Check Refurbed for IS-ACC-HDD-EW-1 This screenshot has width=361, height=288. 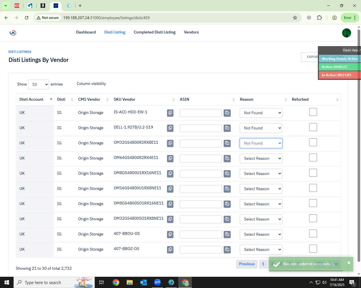point(313,112)
